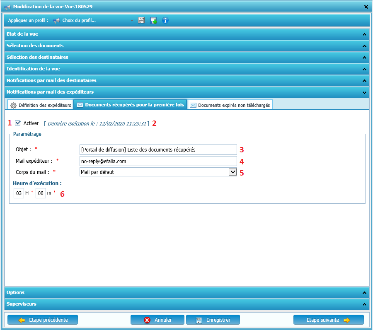Click the Annuler button
This screenshot has width=373, height=330.
[x=157, y=320]
